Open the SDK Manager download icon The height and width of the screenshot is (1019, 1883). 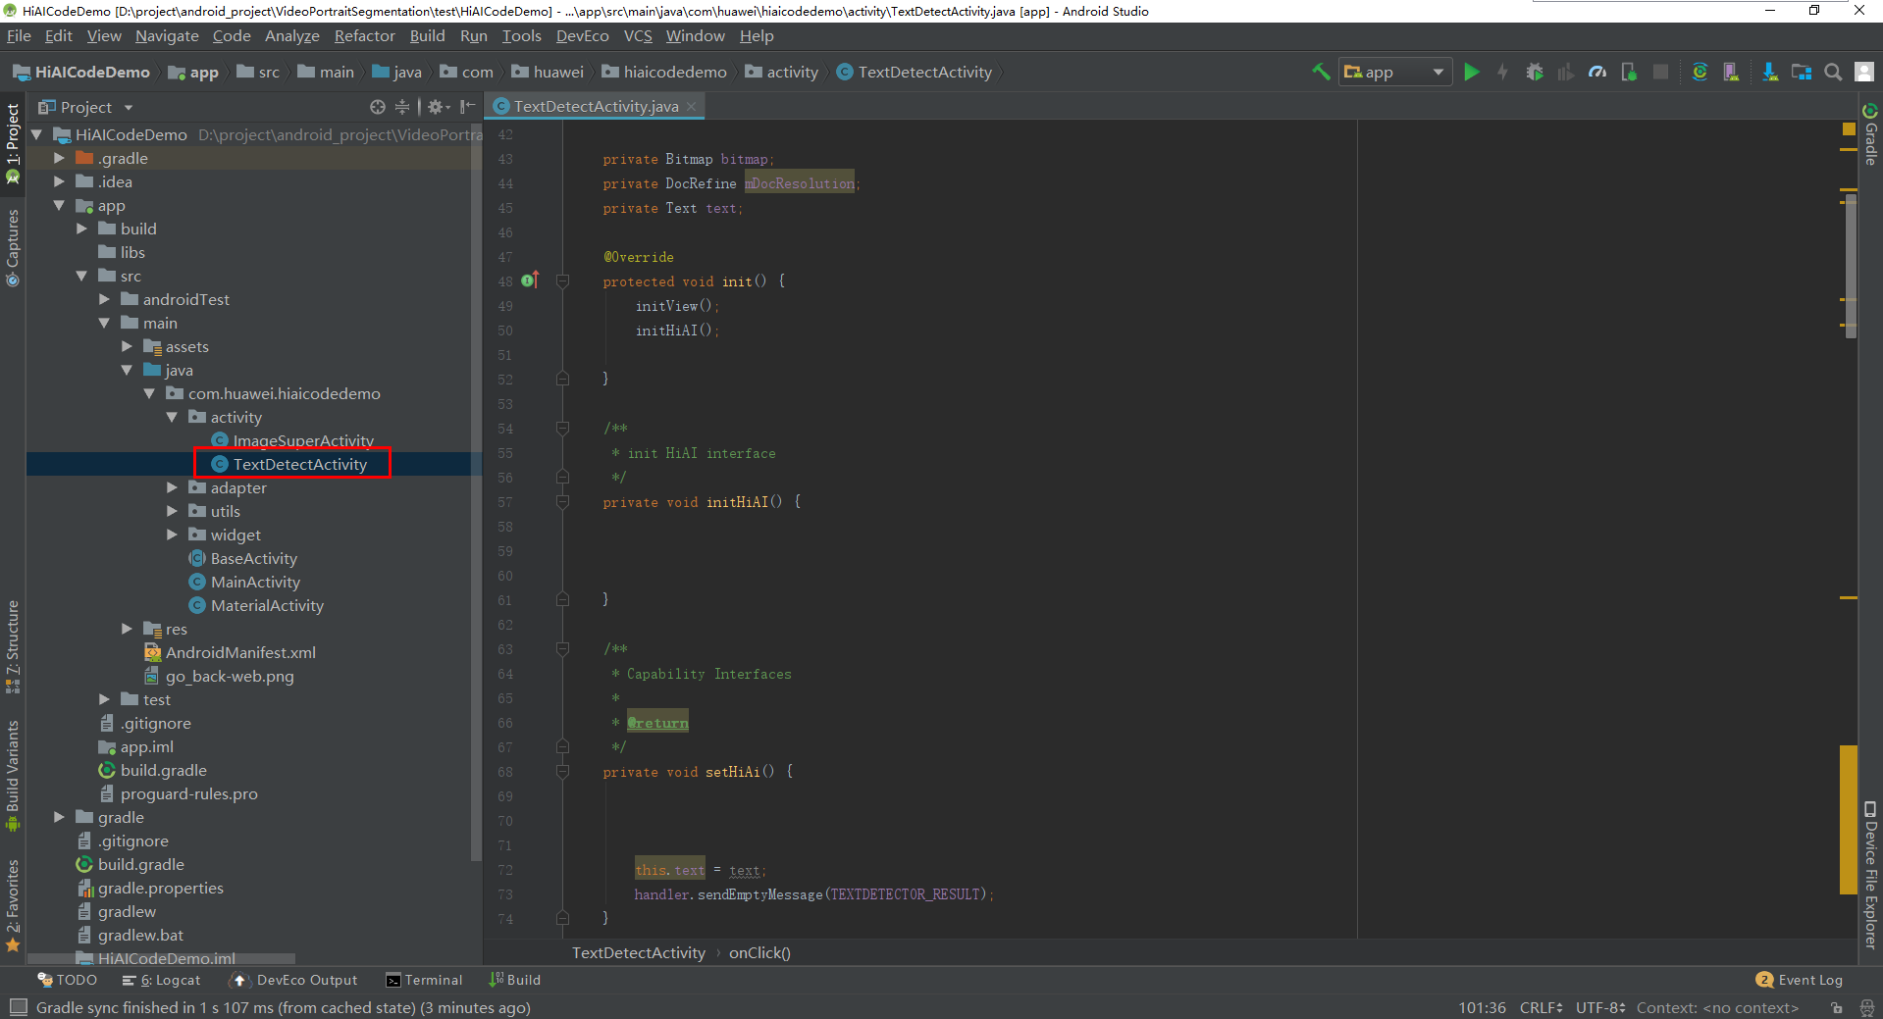click(x=1769, y=72)
